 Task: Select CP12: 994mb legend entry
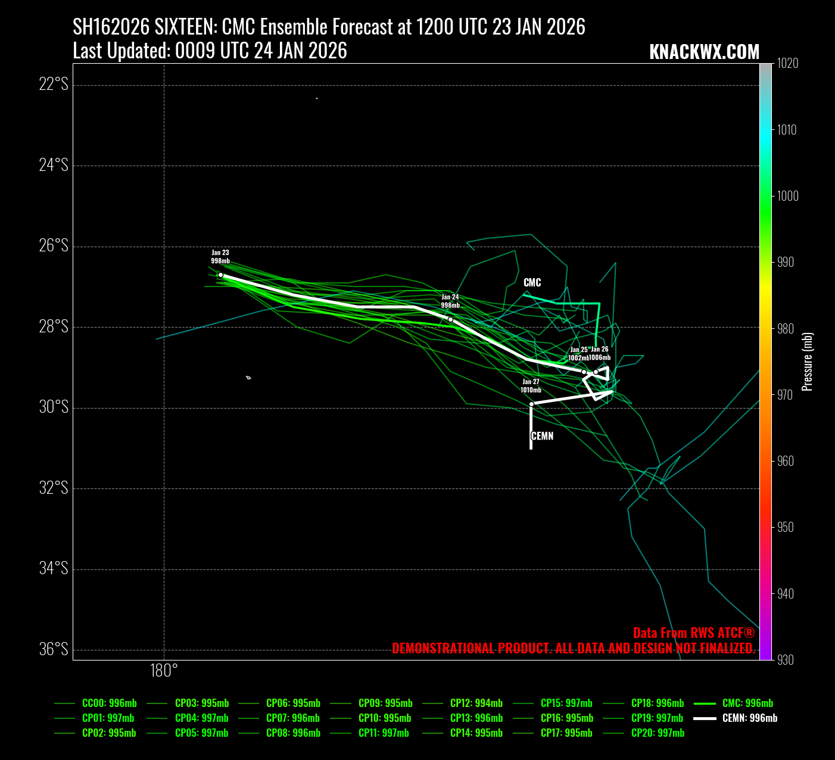pyautogui.click(x=476, y=703)
